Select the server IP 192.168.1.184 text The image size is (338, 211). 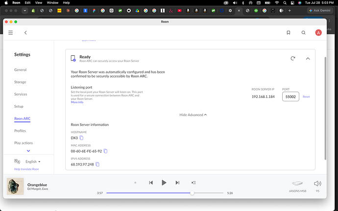point(263,96)
